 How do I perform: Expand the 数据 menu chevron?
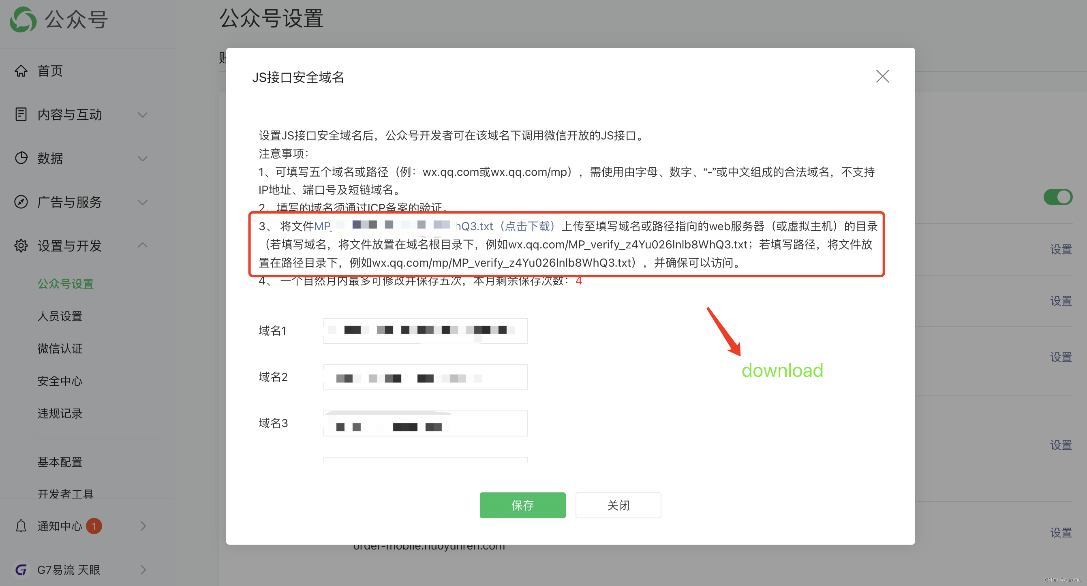click(143, 158)
